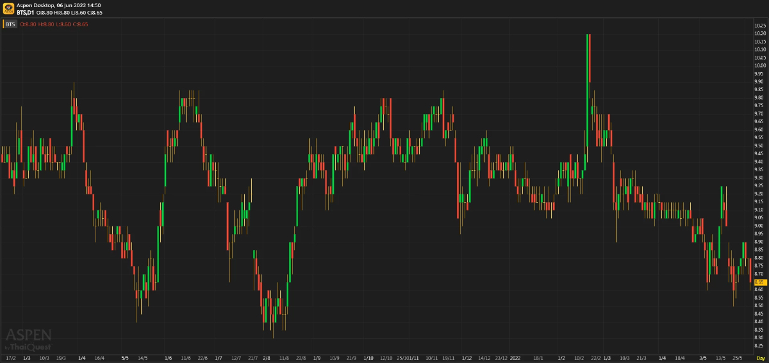Image resolution: width=769 pixels, height=363 pixels.
Task: Click the Day timeframe label
Action: click(760, 357)
